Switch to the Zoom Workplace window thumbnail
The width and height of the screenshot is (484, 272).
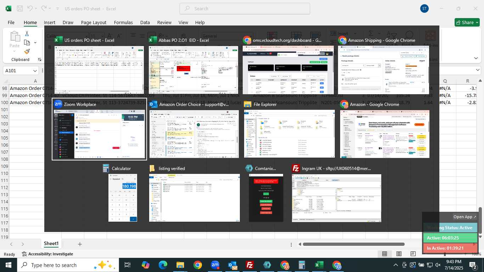tap(99, 130)
